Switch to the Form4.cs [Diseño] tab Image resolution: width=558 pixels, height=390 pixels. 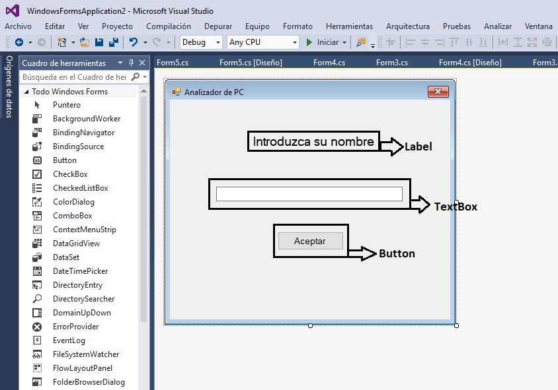tap(470, 63)
